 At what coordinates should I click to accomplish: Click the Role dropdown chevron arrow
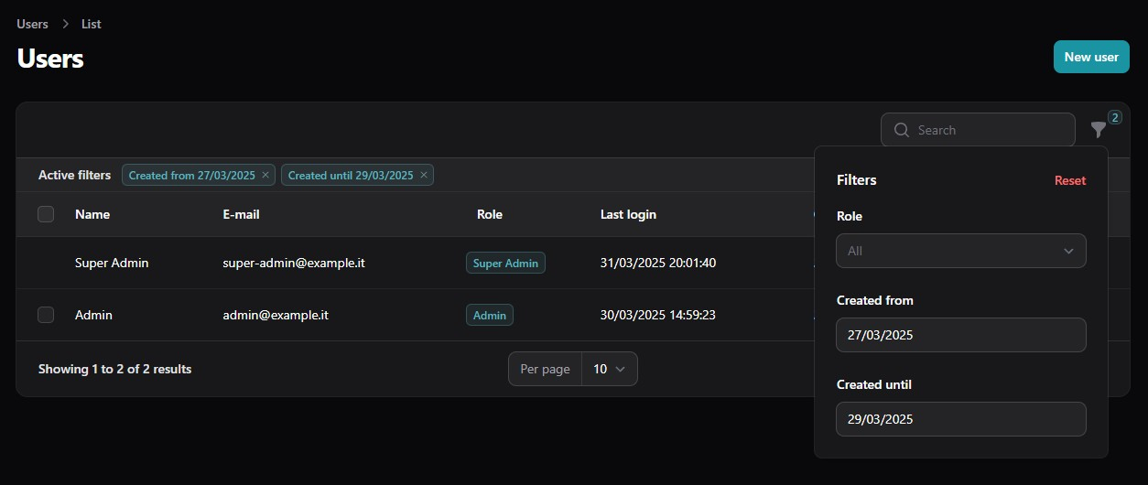[1068, 251]
